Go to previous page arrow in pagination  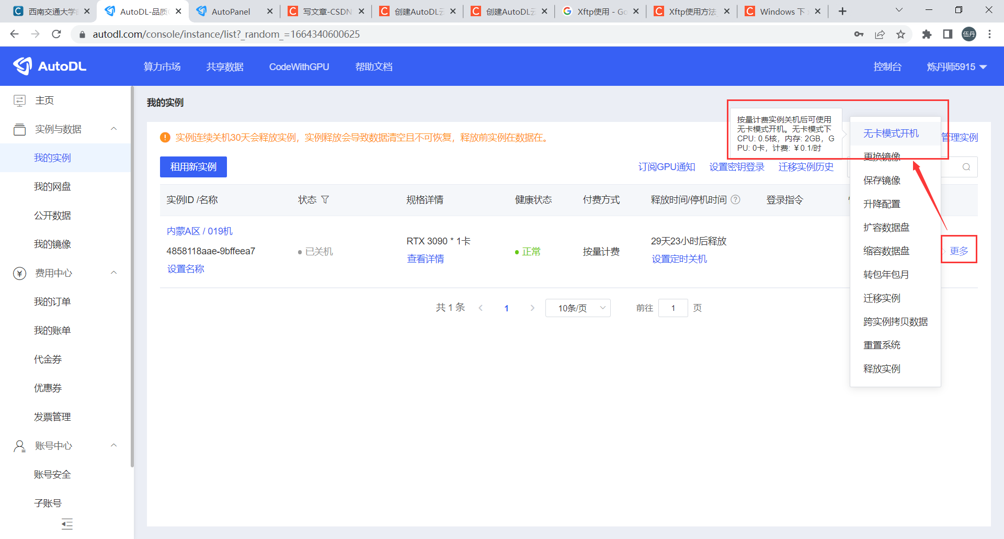tap(481, 308)
